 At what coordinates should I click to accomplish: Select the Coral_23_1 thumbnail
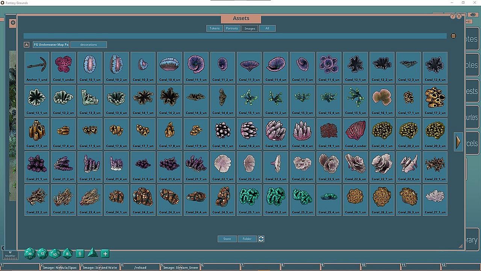(435, 167)
